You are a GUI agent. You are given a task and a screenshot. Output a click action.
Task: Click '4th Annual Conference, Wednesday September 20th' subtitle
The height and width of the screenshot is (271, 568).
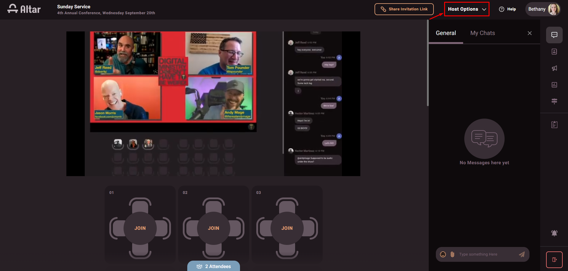tap(106, 13)
